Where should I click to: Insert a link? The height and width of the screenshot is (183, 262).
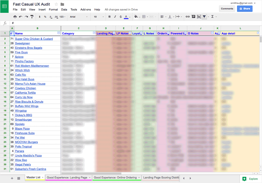[188, 17]
